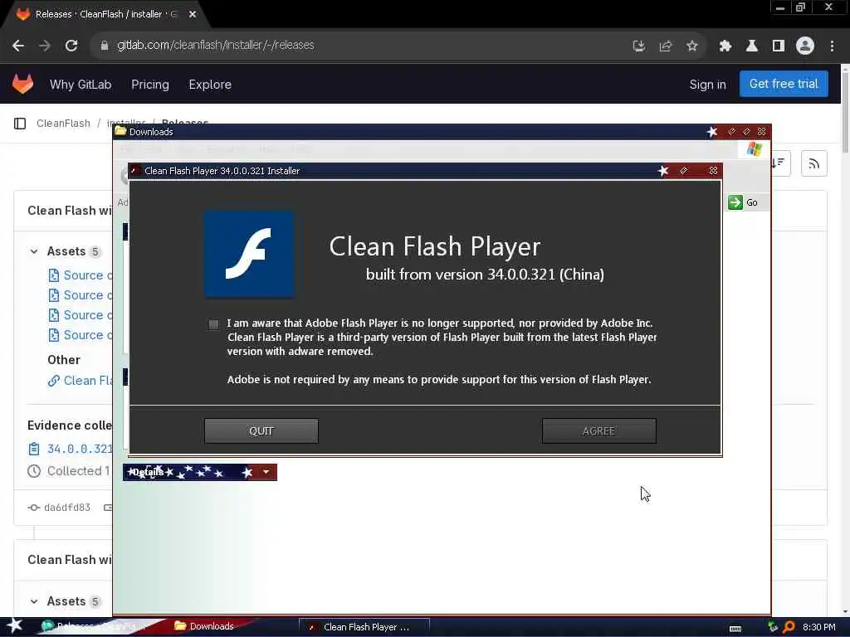
Task: Click the QUIT button in installer
Action: (x=261, y=430)
